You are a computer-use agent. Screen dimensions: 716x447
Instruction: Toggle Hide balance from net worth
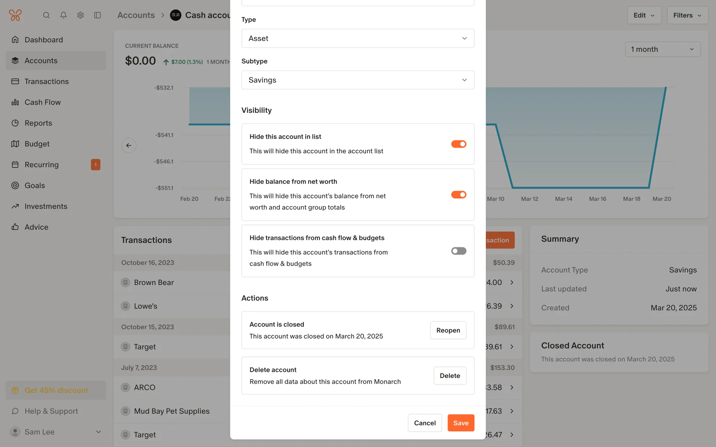[x=458, y=195]
